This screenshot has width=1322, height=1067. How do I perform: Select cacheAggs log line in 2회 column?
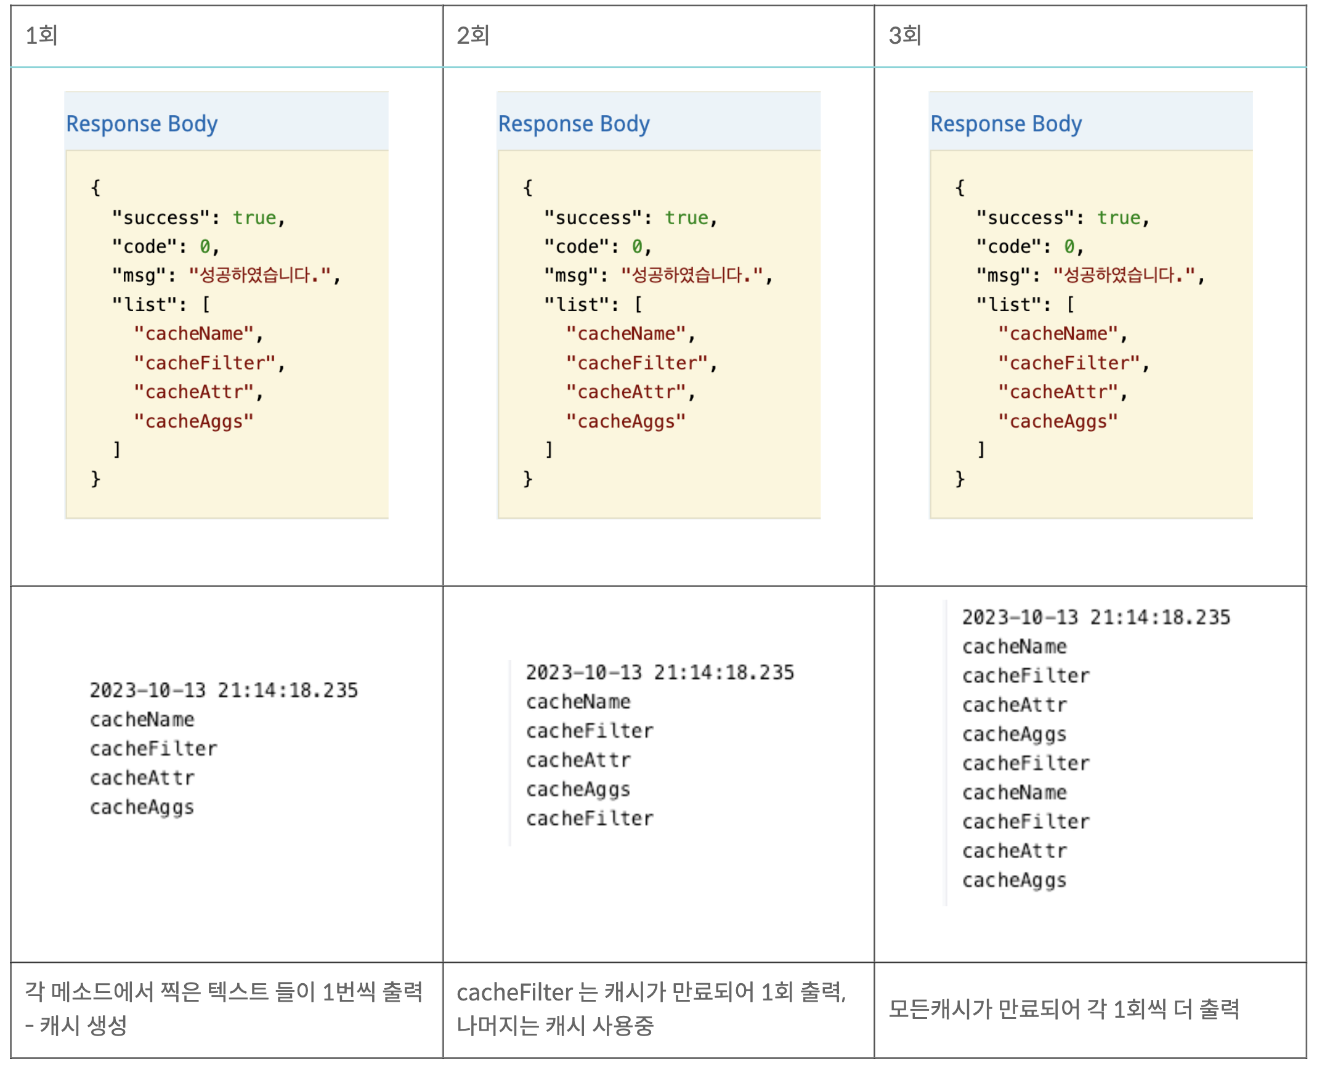578,790
